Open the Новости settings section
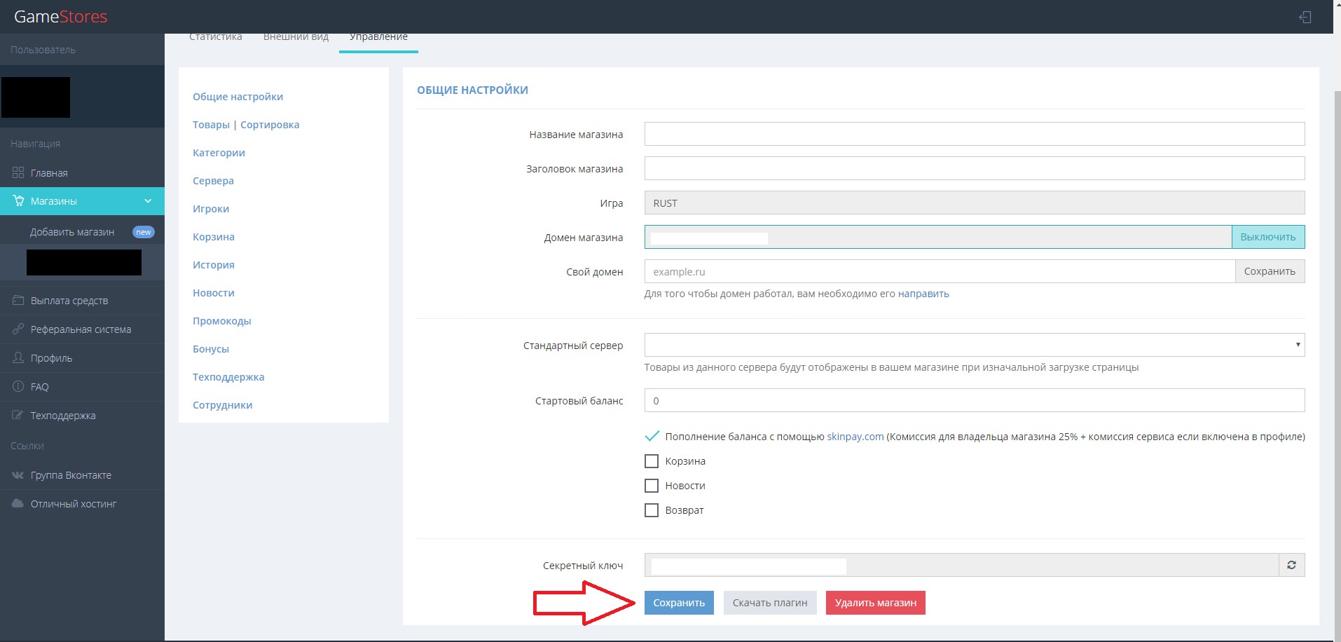 coord(214,293)
